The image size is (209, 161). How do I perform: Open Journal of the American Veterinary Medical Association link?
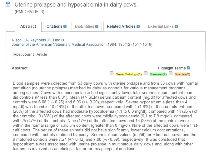pos(58,45)
